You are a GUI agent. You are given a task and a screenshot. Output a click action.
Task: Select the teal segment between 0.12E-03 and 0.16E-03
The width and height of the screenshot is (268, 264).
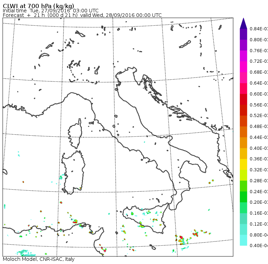[x=243, y=219]
